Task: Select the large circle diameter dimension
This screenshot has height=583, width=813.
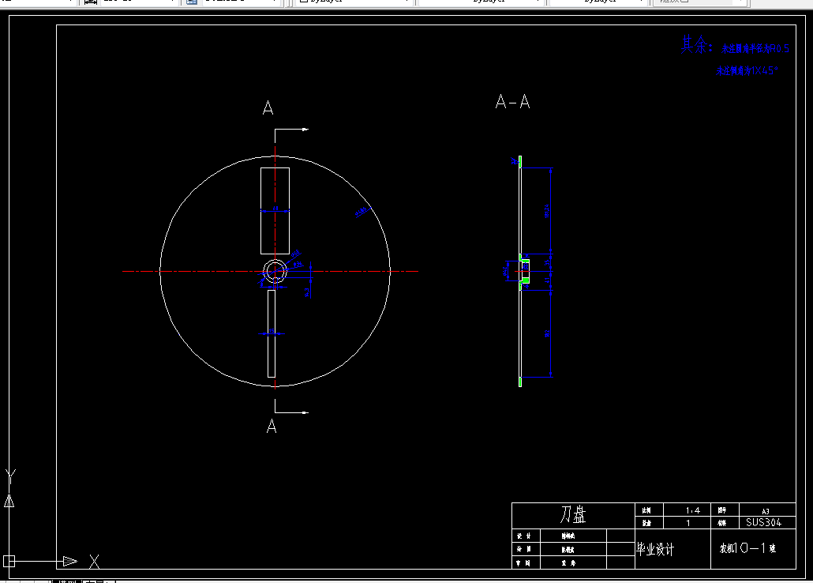Action: click(x=362, y=211)
